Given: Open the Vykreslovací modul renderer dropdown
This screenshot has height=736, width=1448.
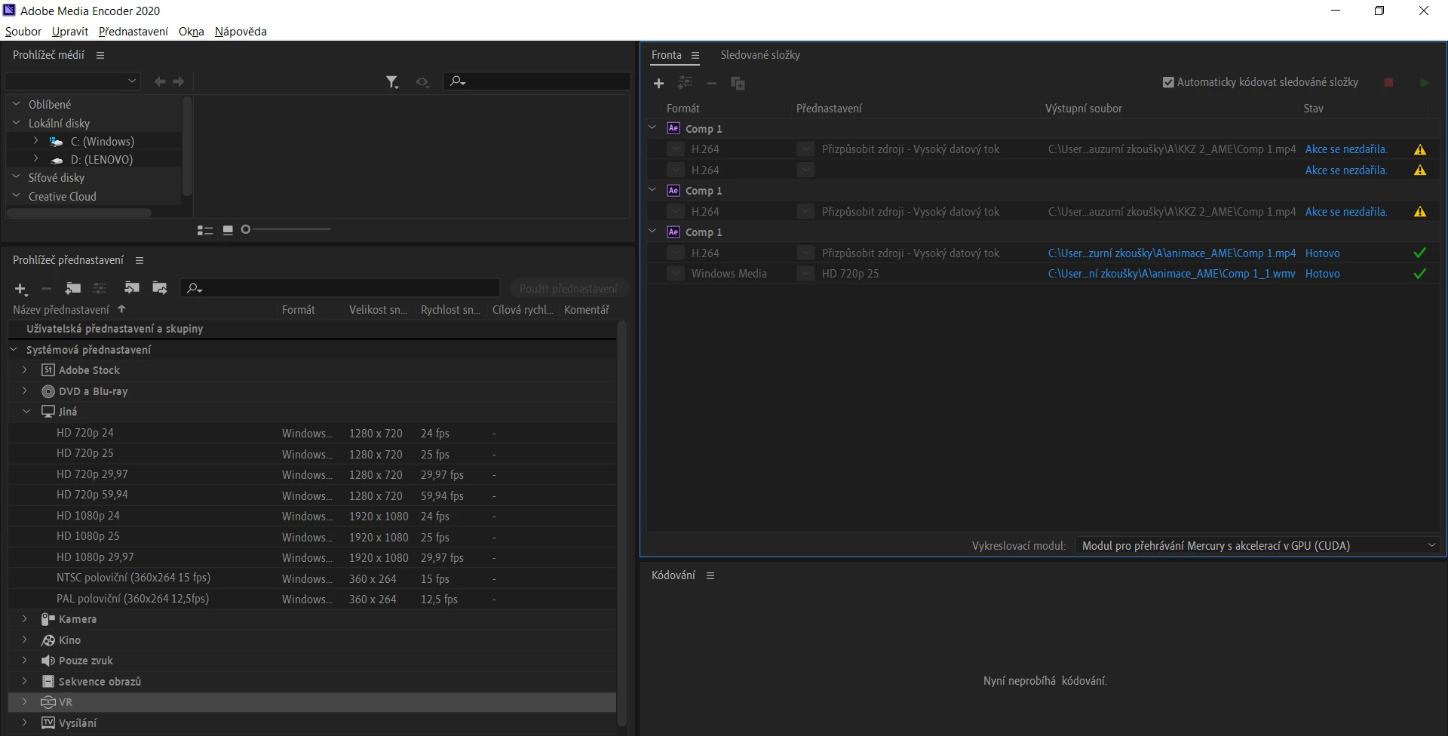Looking at the screenshot, I should [x=1256, y=545].
